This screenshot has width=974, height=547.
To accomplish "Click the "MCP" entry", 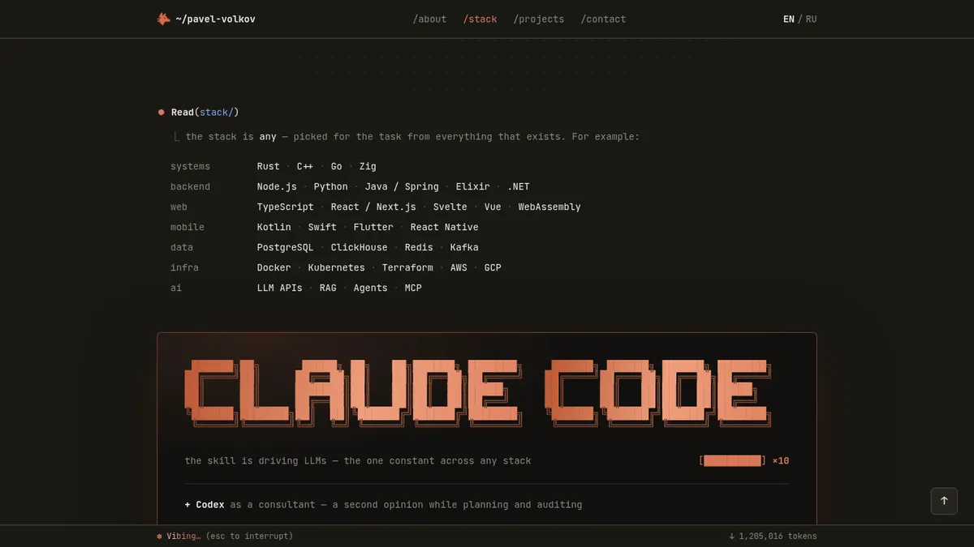I will tap(413, 288).
